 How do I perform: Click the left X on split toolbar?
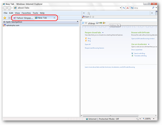[x=84, y=13]
